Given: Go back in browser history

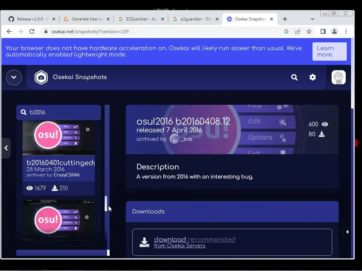Looking at the screenshot, I should [x=9, y=31].
